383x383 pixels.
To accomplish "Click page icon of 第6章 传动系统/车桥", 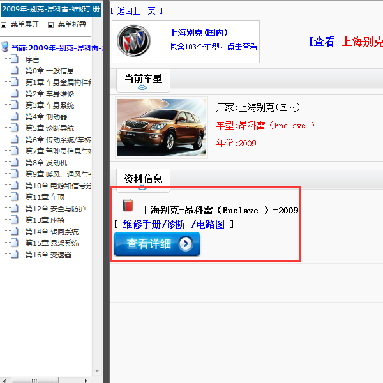I will pyautogui.click(x=15, y=139).
